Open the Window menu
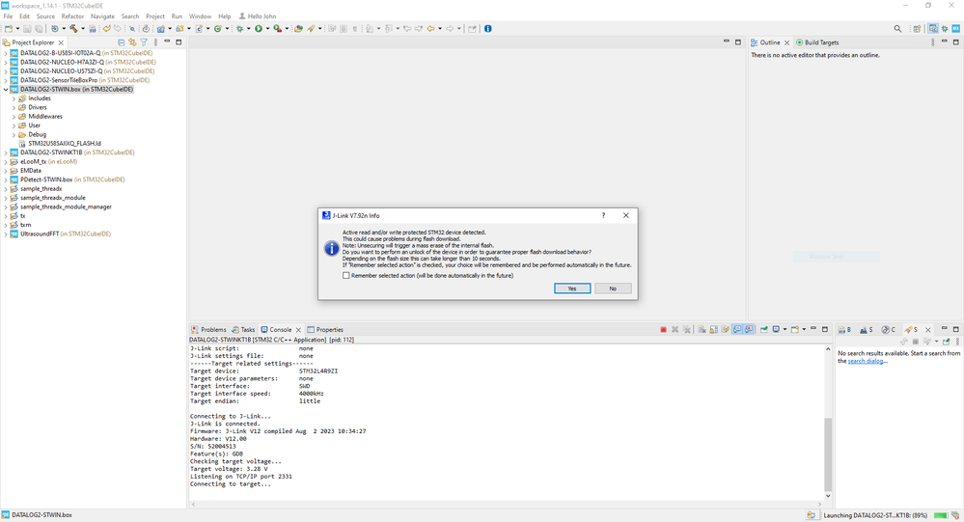This screenshot has width=964, height=522. click(x=200, y=16)
